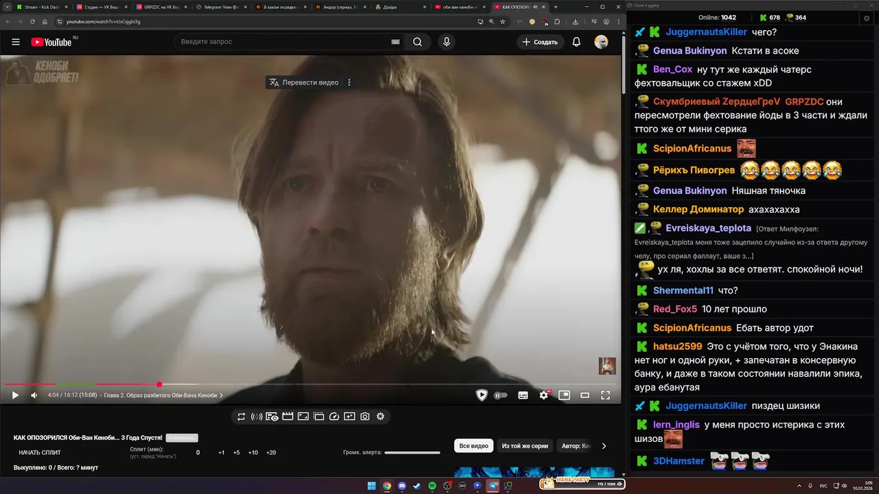Open the Создать button

tap(540, 42)
